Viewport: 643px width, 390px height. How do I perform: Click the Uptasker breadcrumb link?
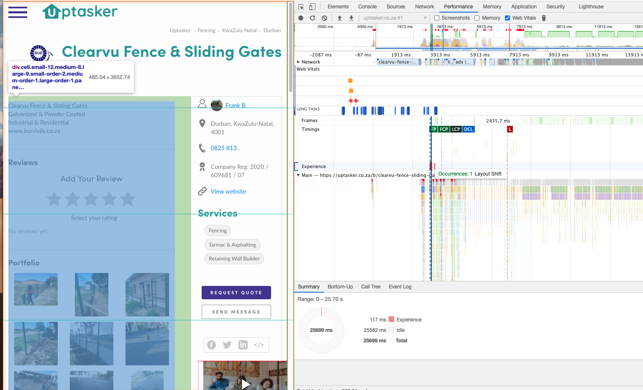pos(180,31)
